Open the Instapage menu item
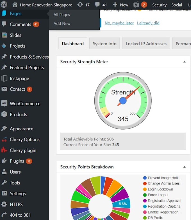191x220 pixels. click(24, 78)
